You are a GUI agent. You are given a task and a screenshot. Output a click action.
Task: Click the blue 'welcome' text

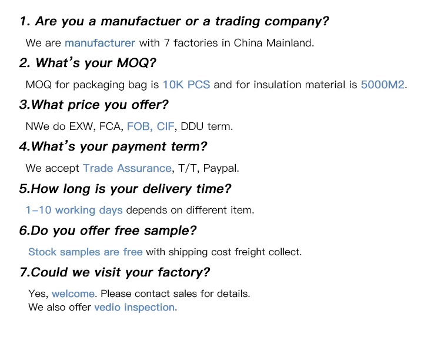click(x=73, y=293)
